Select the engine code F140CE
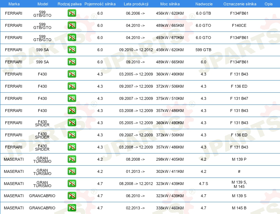Viewport: 280px width, 214px height. [x=239, y=25]
